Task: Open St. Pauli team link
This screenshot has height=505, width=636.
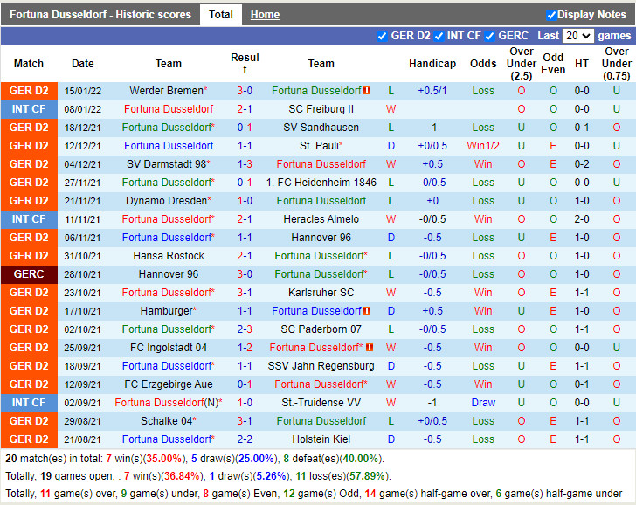Action: point(319,146)
